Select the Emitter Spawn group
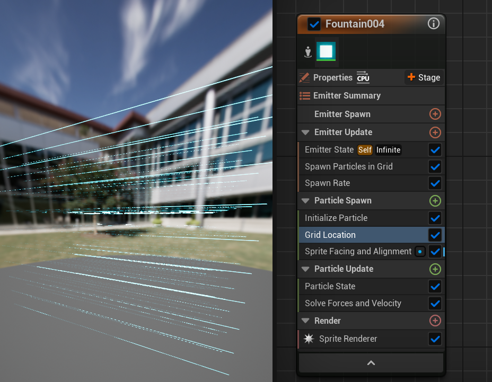492x382 pixels. coord(371,114)
